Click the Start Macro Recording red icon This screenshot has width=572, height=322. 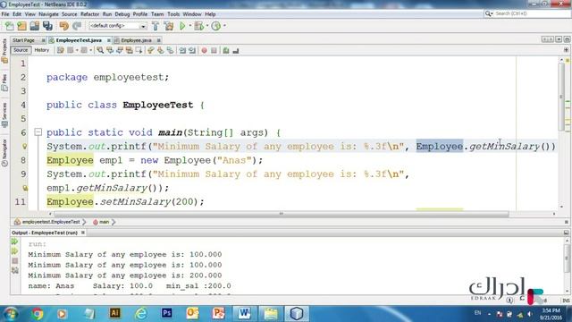tap(205, 50)
